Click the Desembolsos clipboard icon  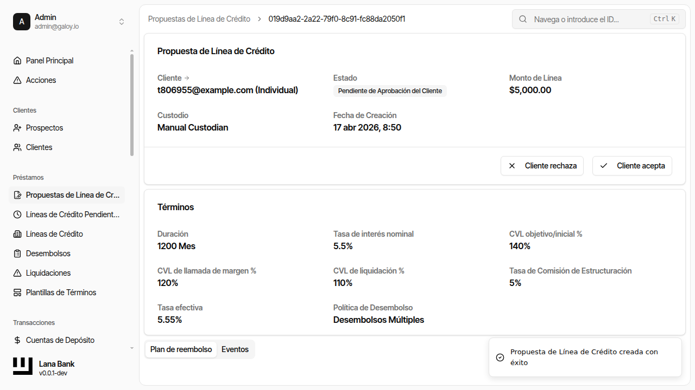click(17, 253)
